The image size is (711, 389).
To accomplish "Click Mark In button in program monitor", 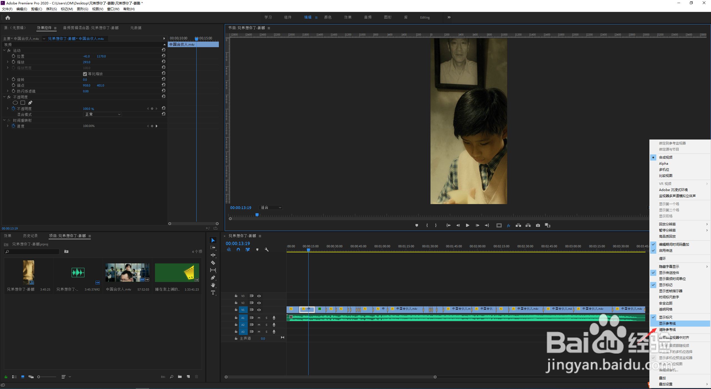I will [427, 225].
